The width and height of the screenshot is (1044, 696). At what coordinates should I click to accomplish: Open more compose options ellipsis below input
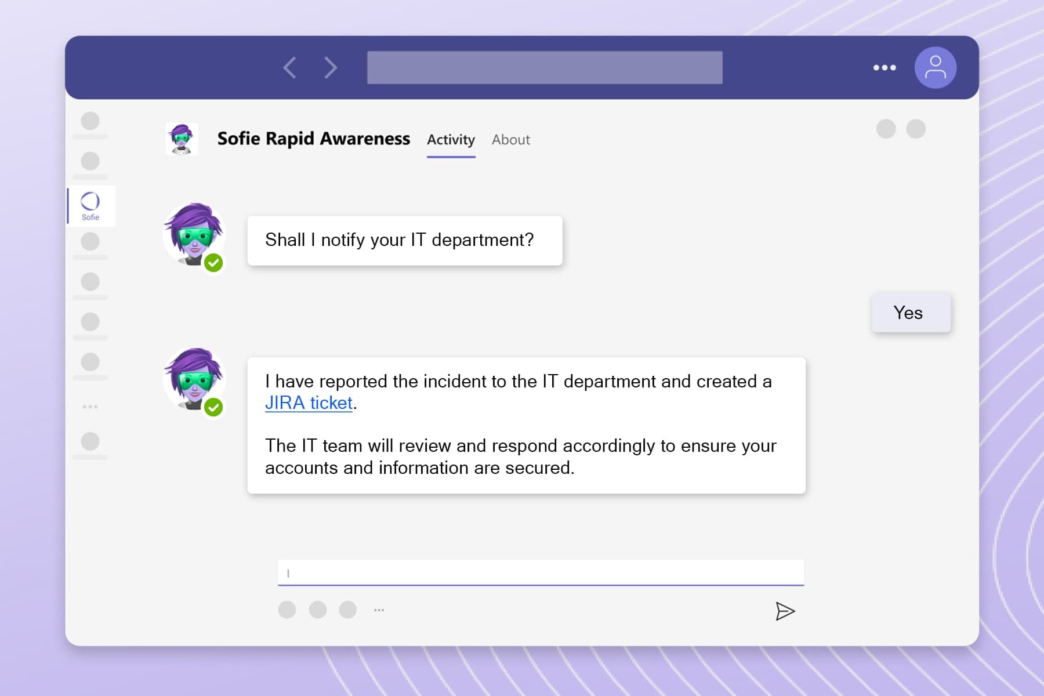[379, 610]
